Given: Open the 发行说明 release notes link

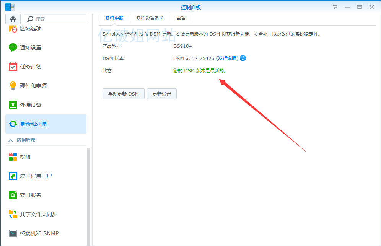Looking at the screenshot, I should pos(227,58).
